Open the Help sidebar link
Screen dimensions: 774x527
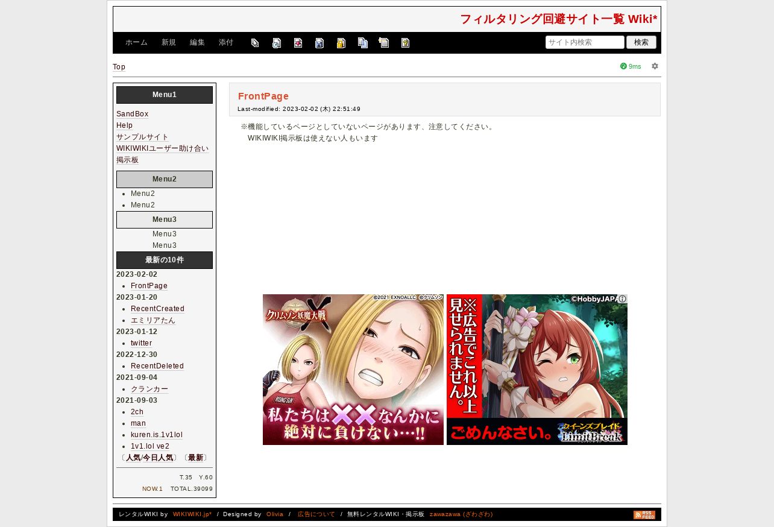tap(124, 125)
